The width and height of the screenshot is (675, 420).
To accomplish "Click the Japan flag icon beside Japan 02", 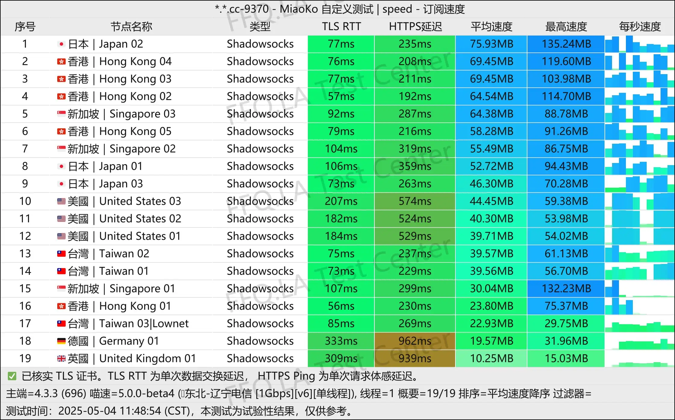I will point(61,44).
